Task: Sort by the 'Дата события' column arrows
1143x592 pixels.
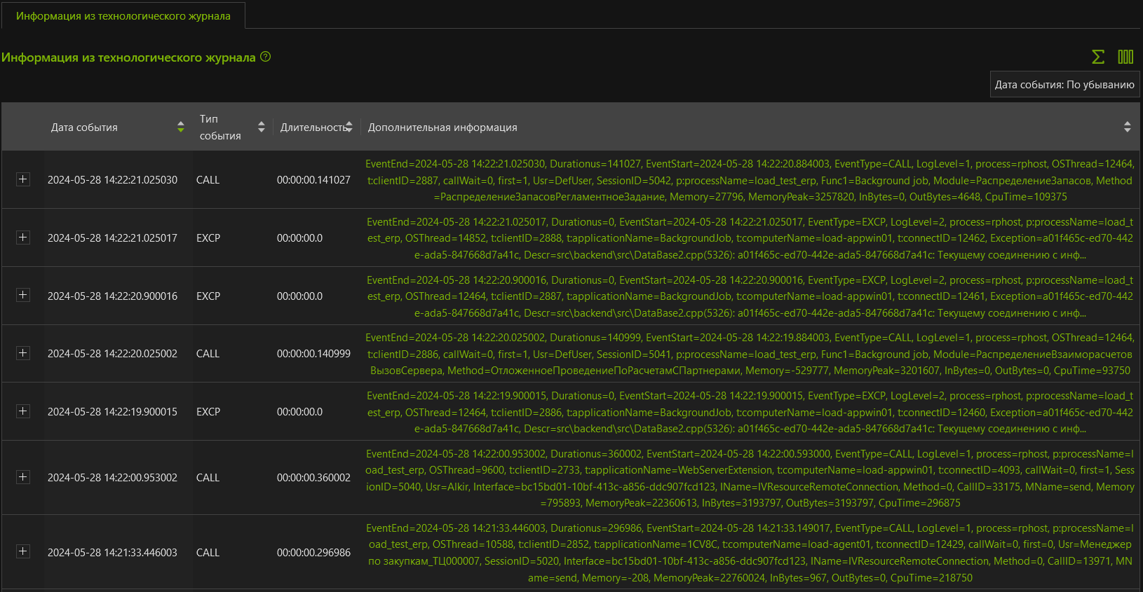Action: pyautogui.click(x=181, y=127)
